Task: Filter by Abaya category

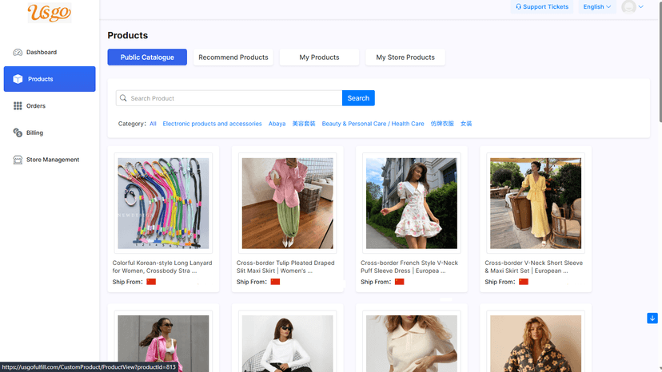Action: pyautogui.click(x=277, y=124)
